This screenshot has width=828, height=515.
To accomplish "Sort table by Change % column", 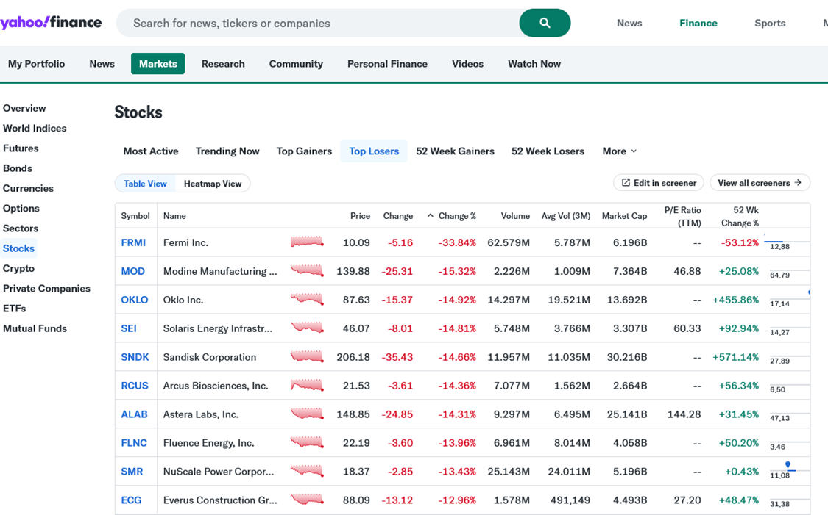I will tap(456, 216).
